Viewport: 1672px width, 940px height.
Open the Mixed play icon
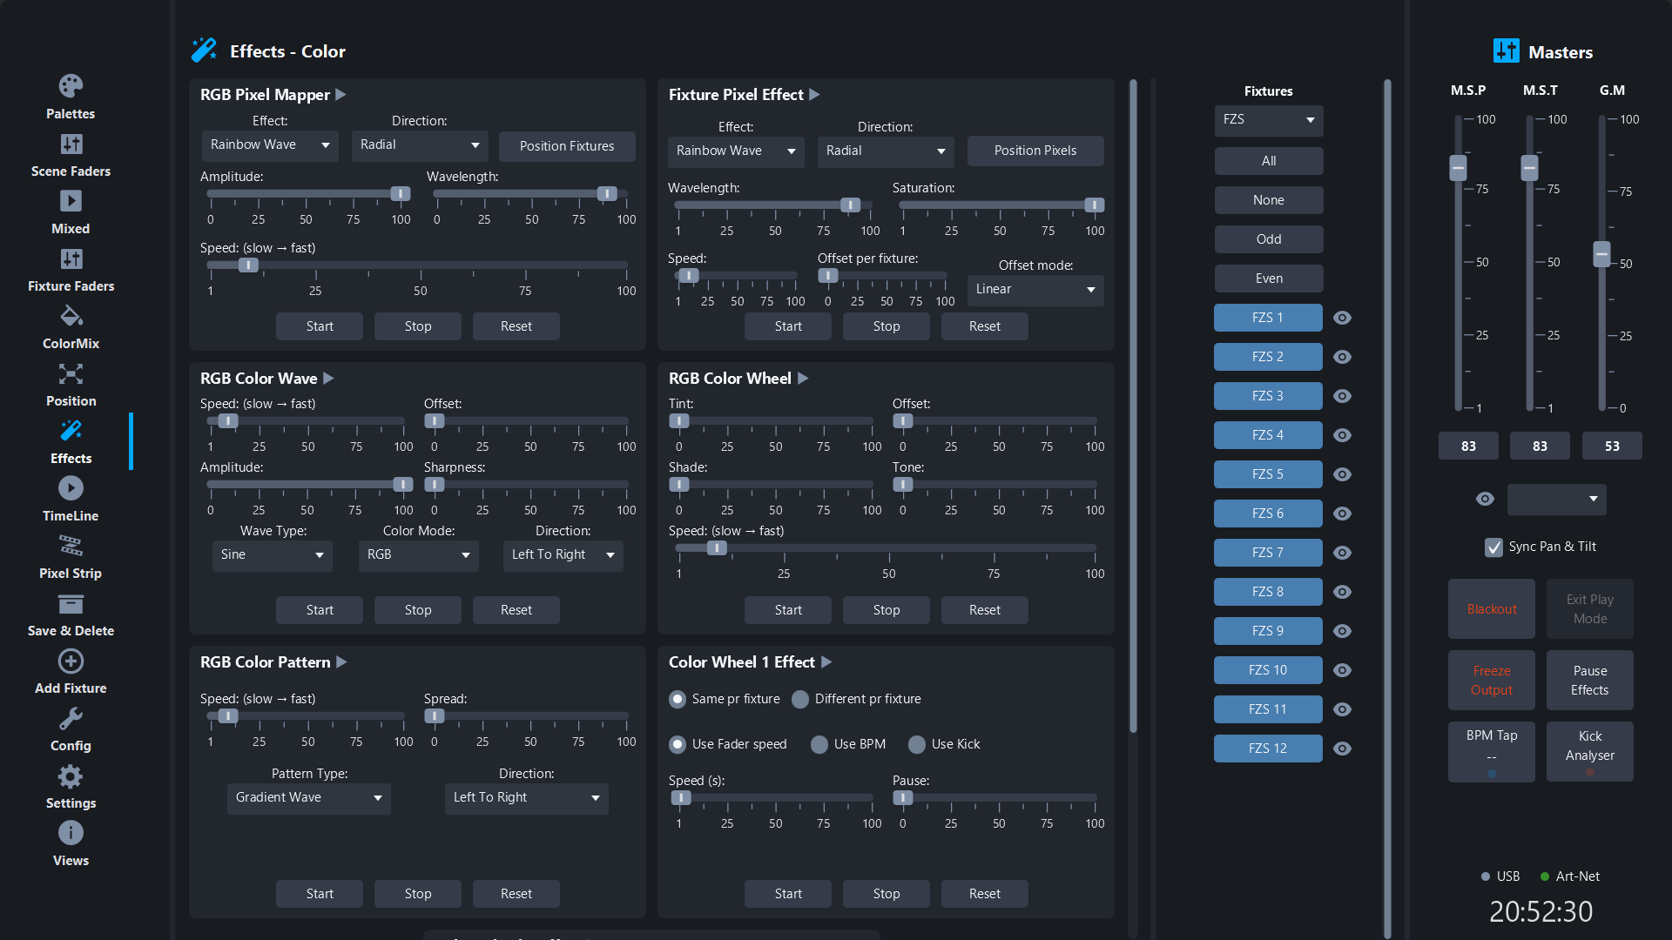pos(71,201)
